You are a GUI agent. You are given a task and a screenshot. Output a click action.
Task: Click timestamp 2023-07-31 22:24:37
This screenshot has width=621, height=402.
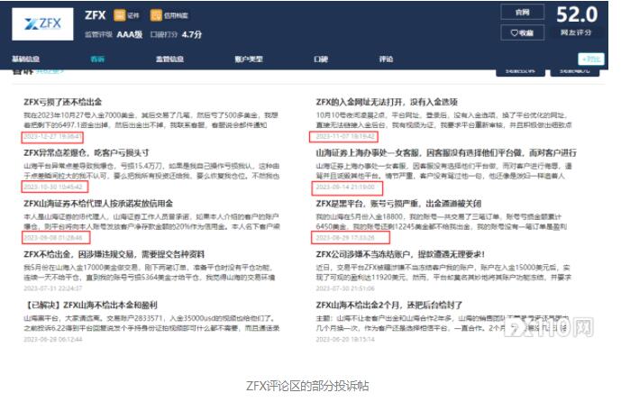tap(53, 288)
